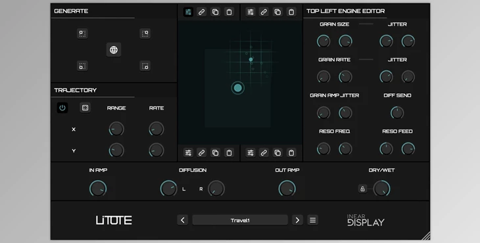Generate settings for the bottom right engine
Viewport: 480px width, 243px height.
[145, 66]
